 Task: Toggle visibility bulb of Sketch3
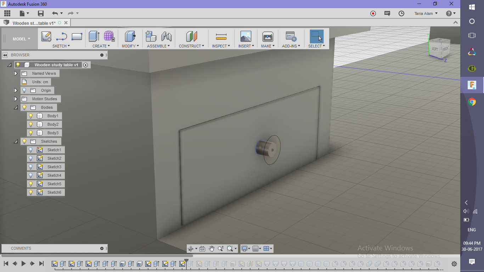tap(31, 167)
